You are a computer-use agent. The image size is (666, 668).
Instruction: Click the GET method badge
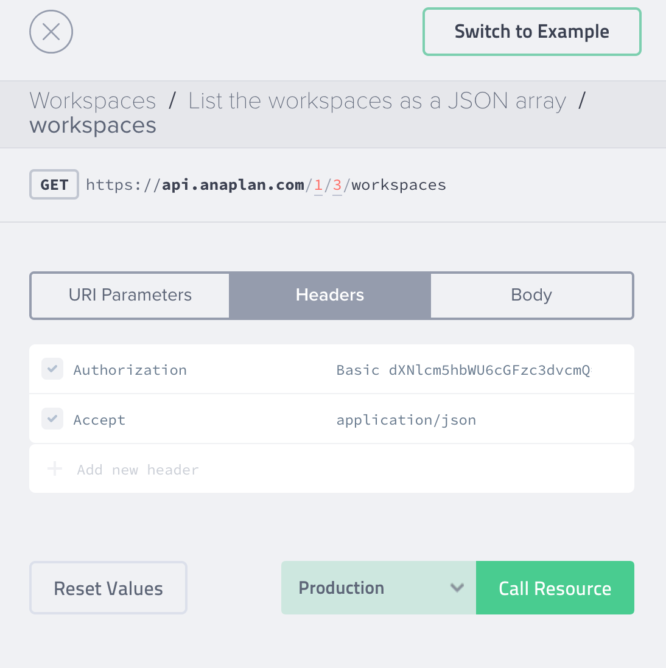pos(54,184)
